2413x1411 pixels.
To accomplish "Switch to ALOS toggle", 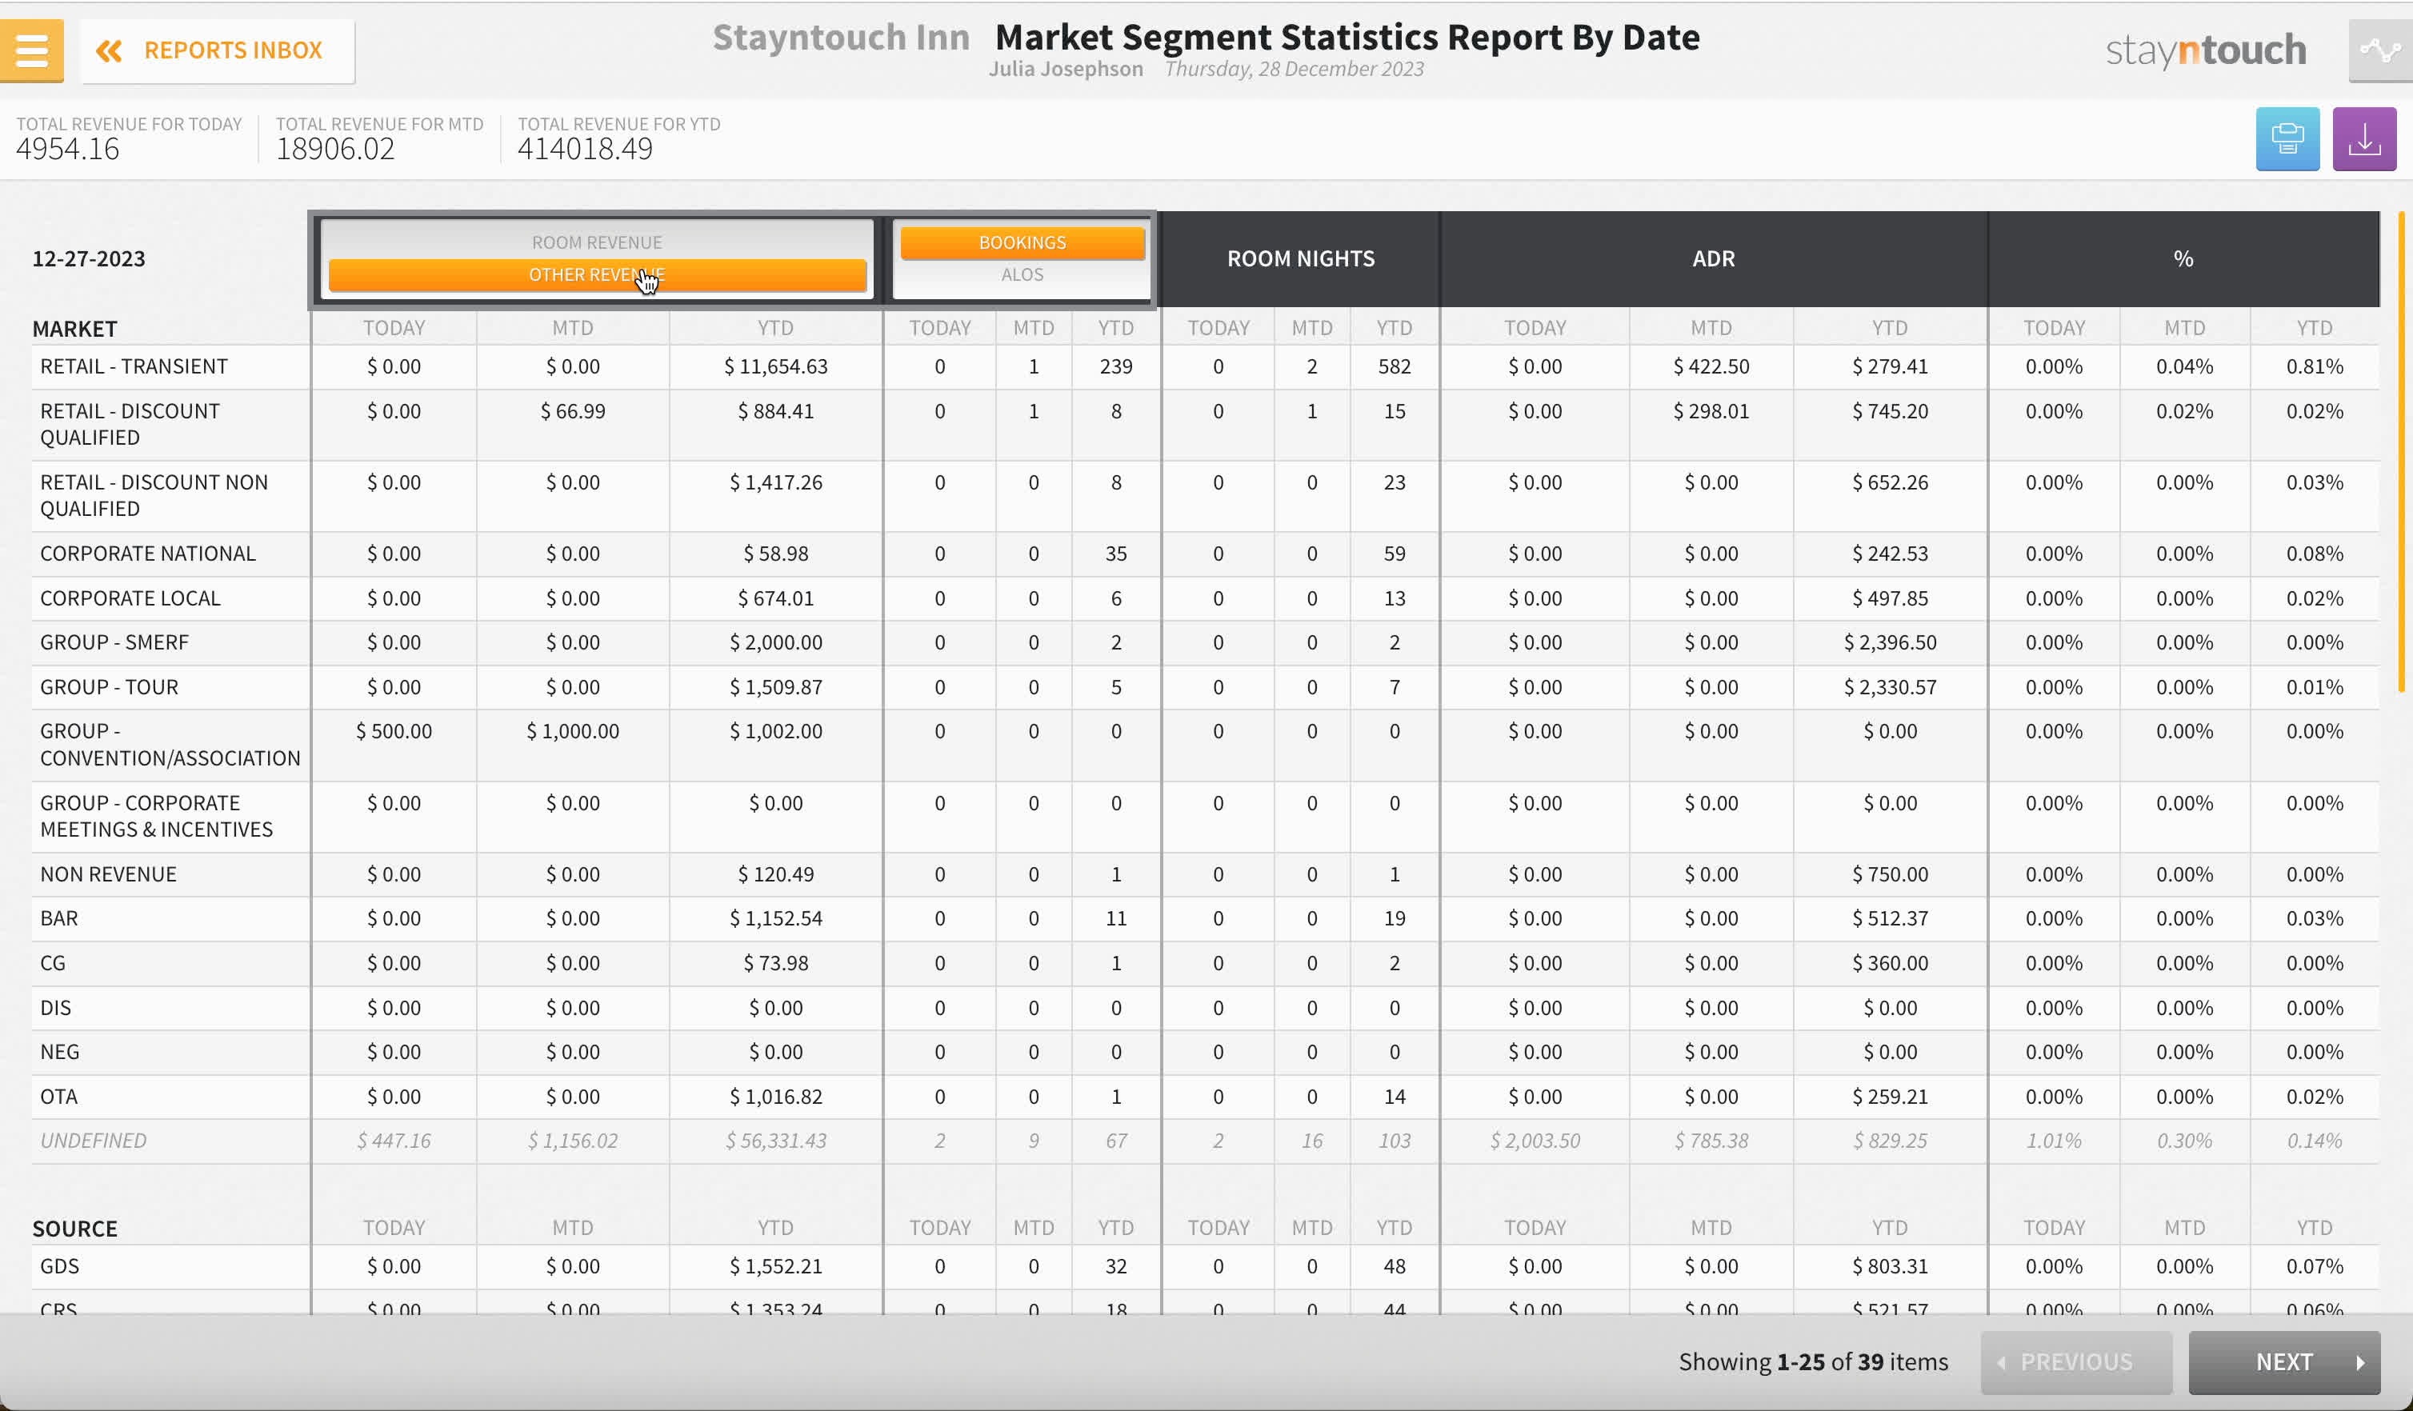I will pos(1022,274).
